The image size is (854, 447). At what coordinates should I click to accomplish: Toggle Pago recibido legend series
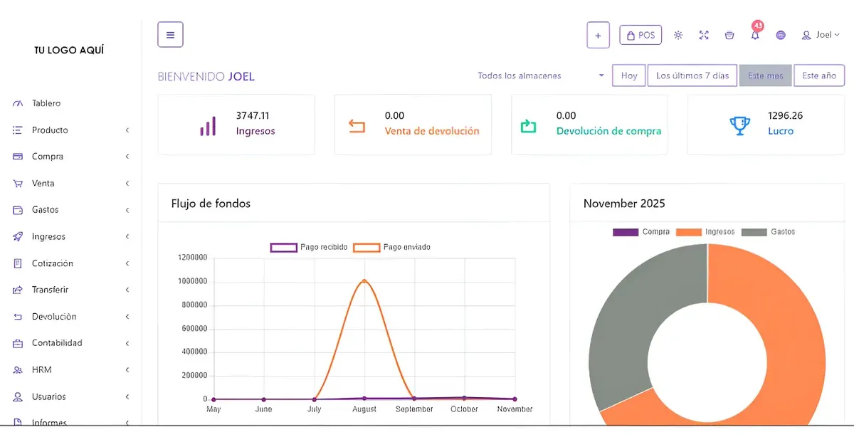(309, 247)
